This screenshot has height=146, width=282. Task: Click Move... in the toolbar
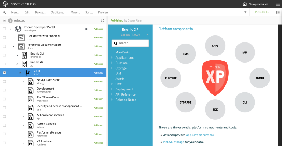click(x=75, y=12)
